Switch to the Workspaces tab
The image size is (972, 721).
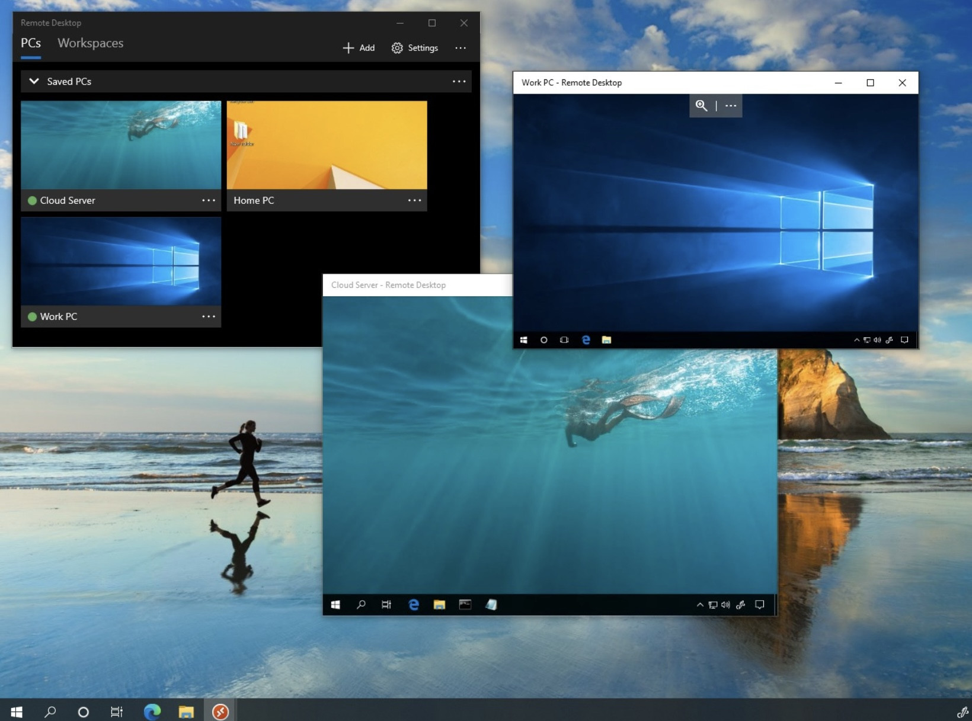pos(90,43)
